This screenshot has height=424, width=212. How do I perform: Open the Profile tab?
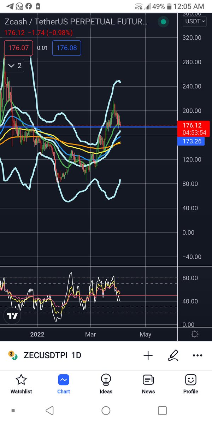point(191,384)
